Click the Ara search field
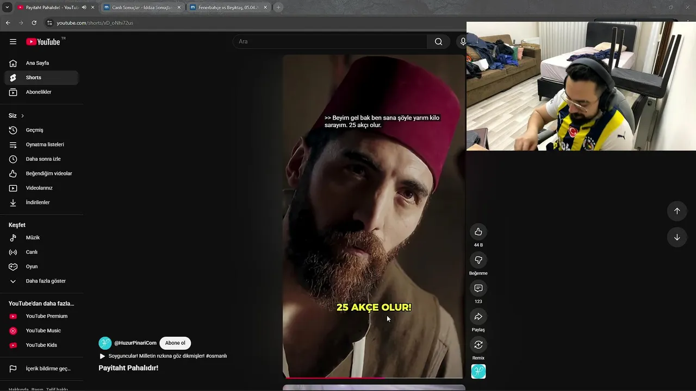The height and width of the screenshot is (391, 696). point(330,42)
